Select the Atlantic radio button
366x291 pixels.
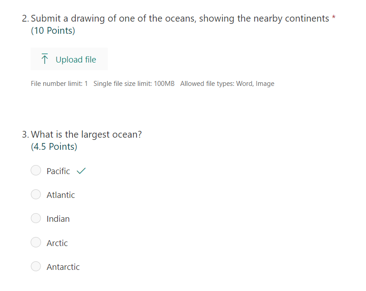coord(36,194)
